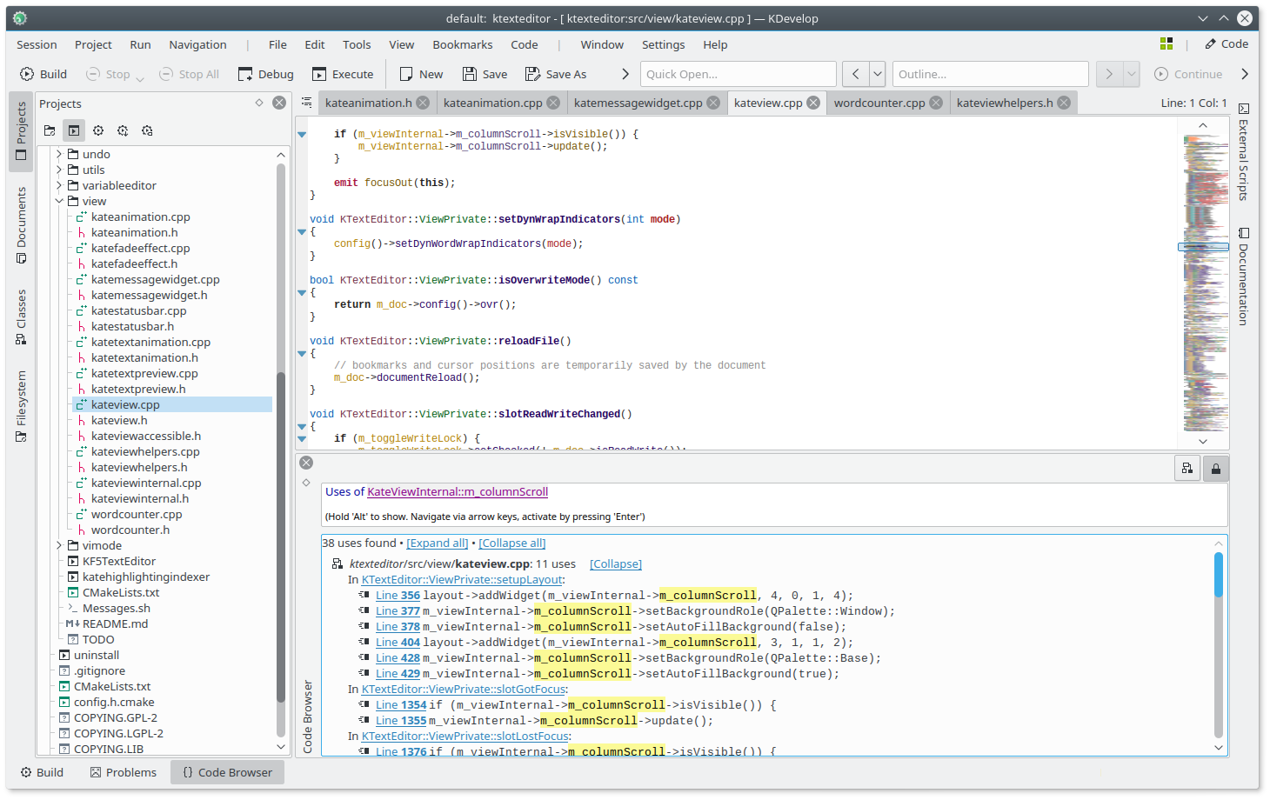Image resolution: width=1270 pixels, height=800 pixels.
Task: Open the Bookmarks menu
Action: (463, 44)
